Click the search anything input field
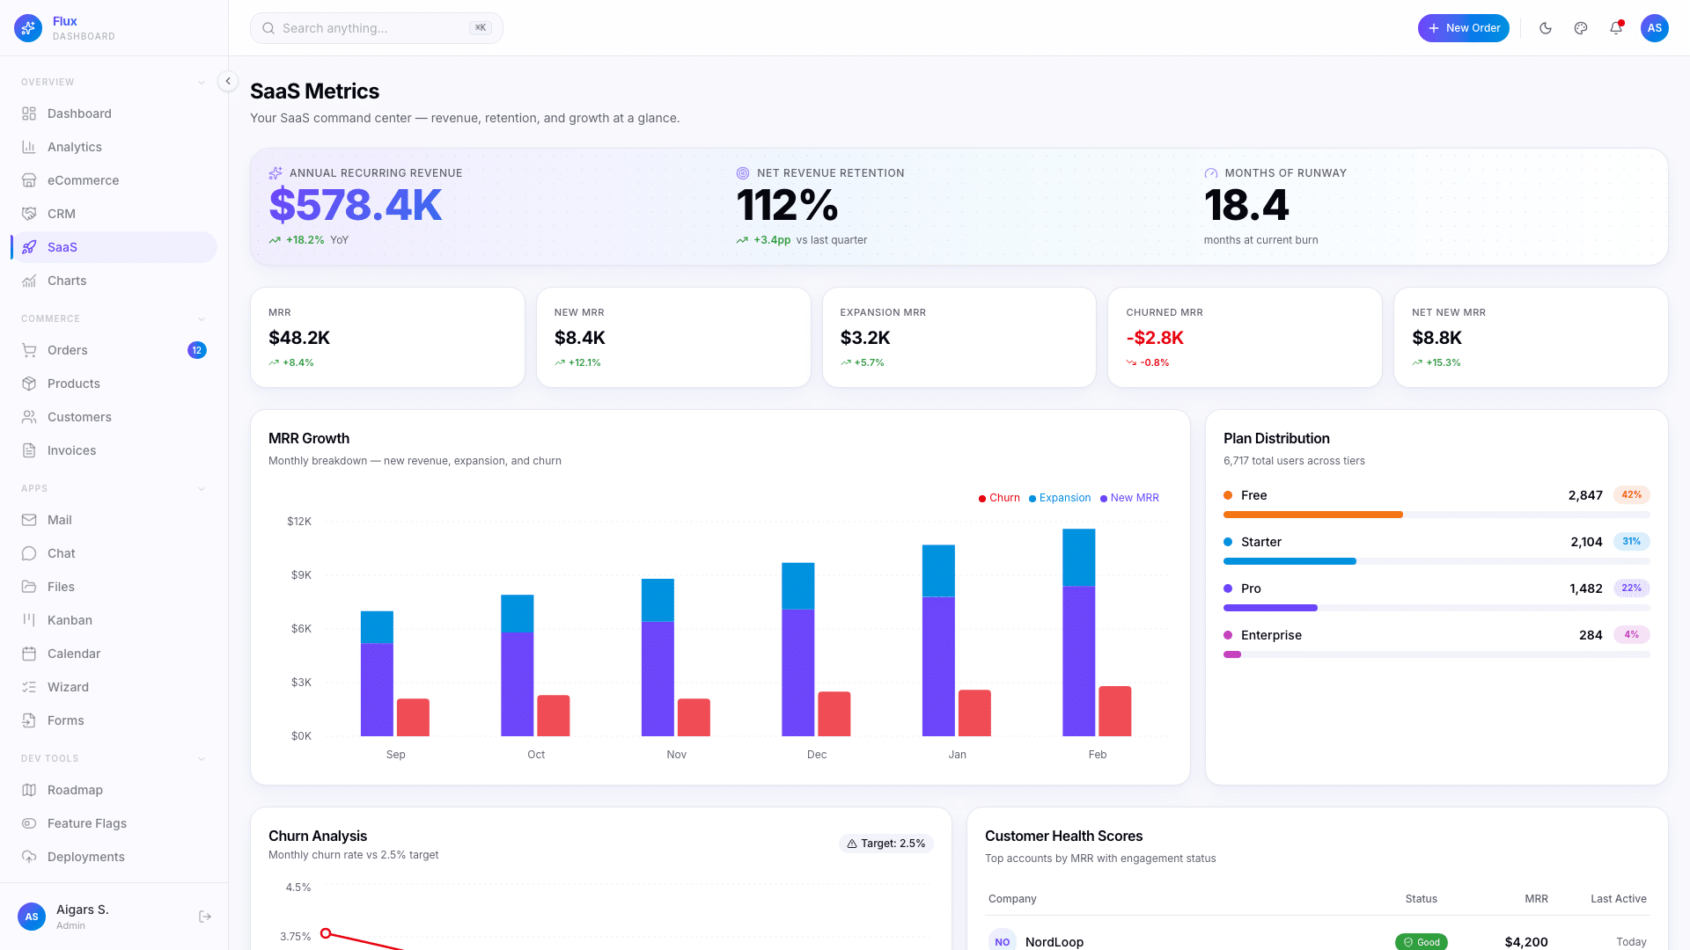 [x=376, y=28]
